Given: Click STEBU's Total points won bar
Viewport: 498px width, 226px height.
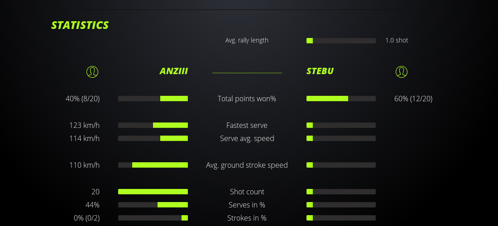Looking at the screenshot, I should click(341, 99).
